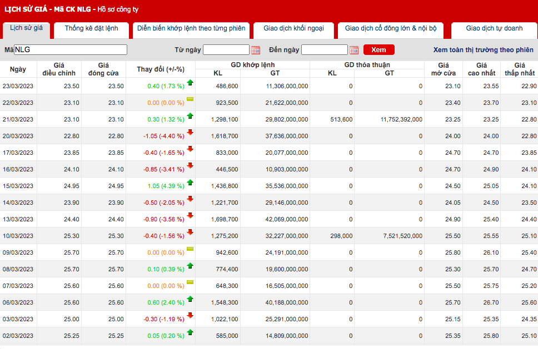Open the calendar picker for Từ ngày

pos(256,50)
